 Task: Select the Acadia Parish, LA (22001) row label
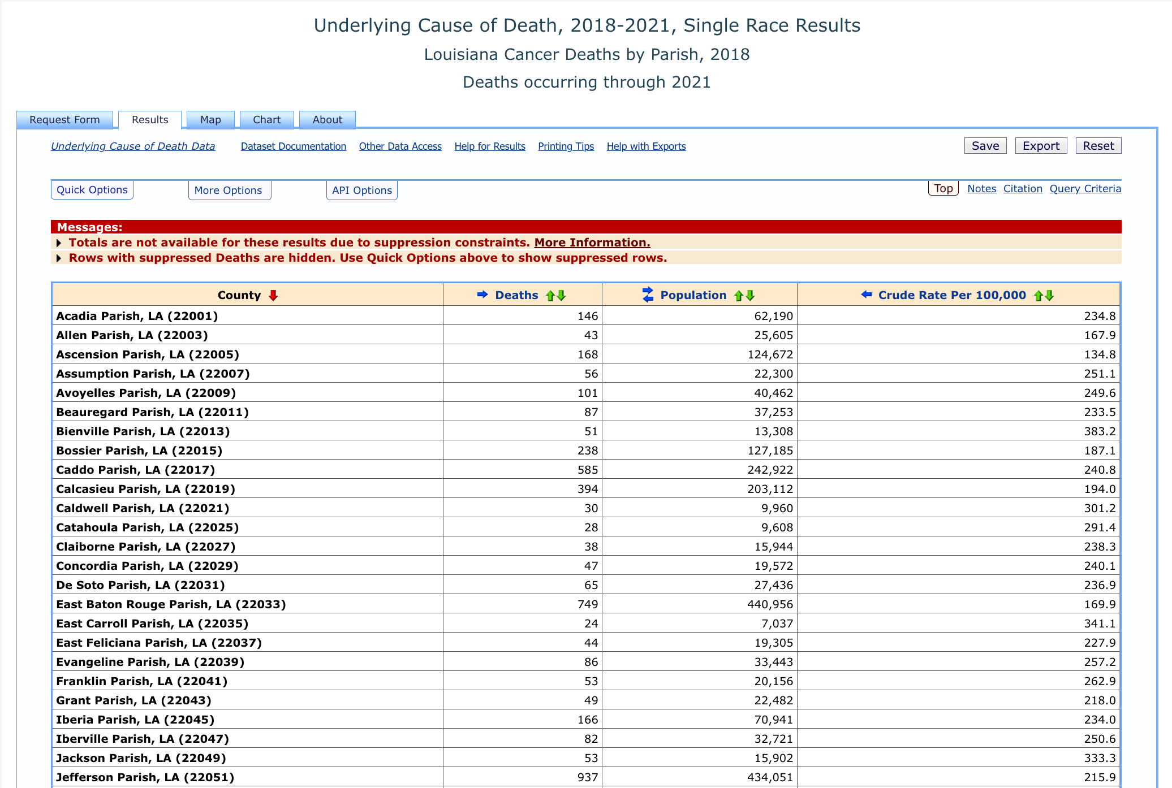pyautogui.click(x=137, y=316)
